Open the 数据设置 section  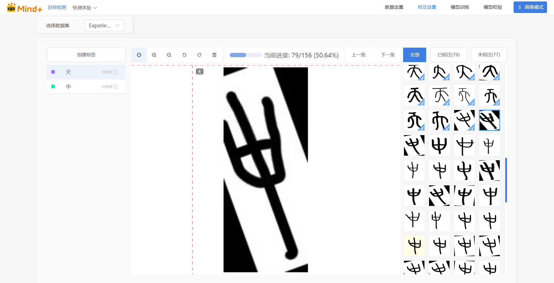(394, 7)
